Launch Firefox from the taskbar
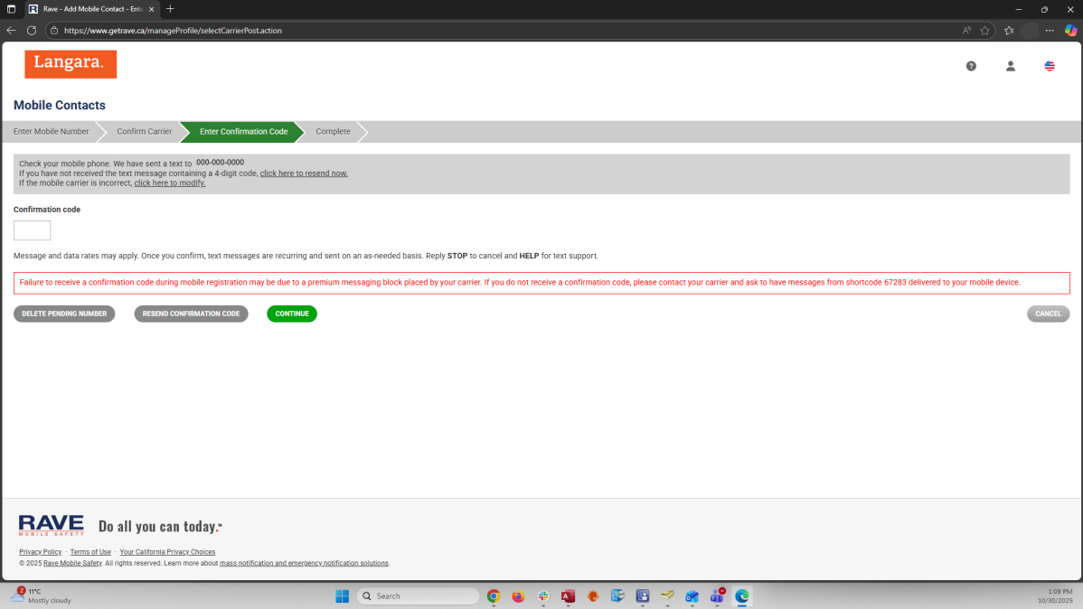The height and width of the screenshot is (609, 1083). 518,596
